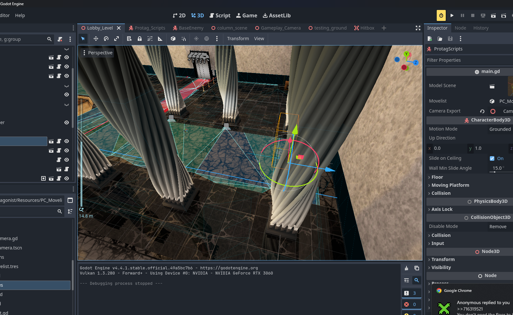The image size is (513, 315).
Task: Open the remote debug deploy icon
Action: point(483,15)
